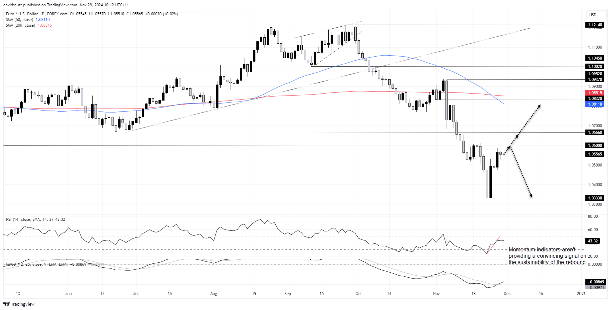Click the RSI value tag 43.32 on axis
This screenshot has height=310, width=611.
593,241
